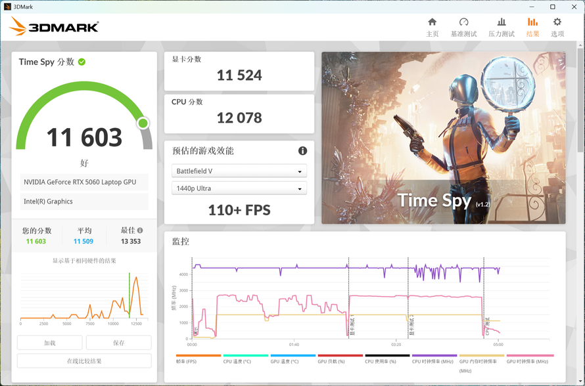Viewport: 585px width, 386px height.
Task: Toggle the CPU 温度 teal legend swatch
Action: coord(245,355)
